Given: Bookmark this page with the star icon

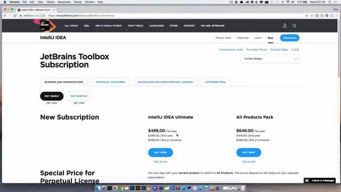Looking at the screenshot, I should [x=306, y=15].
